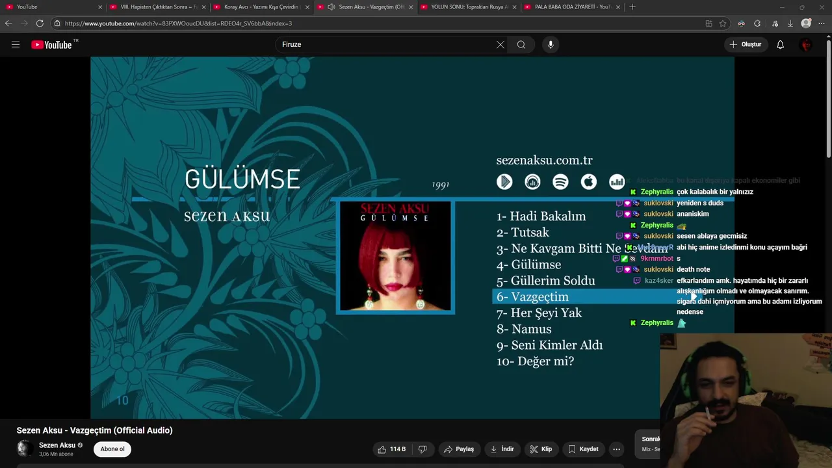This screenshot has width=832, height=468.
Task: Start voice search with the microphone
Action: [551, 44]
